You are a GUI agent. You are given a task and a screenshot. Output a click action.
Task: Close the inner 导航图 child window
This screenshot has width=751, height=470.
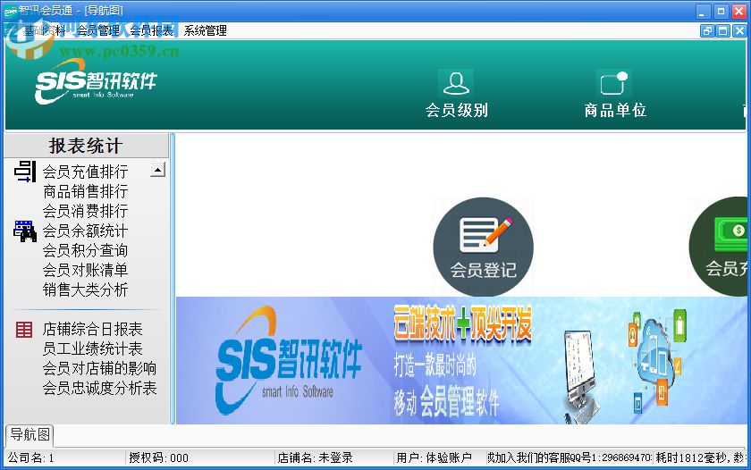point(739,31)
